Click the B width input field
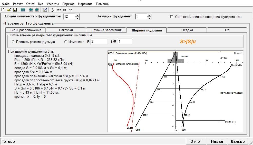253x145 pixels. point(99,42)
